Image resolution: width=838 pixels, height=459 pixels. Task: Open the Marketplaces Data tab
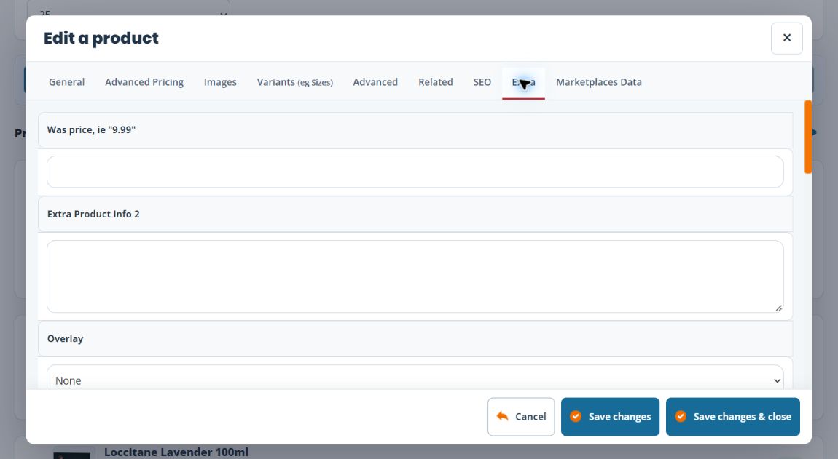598,82
